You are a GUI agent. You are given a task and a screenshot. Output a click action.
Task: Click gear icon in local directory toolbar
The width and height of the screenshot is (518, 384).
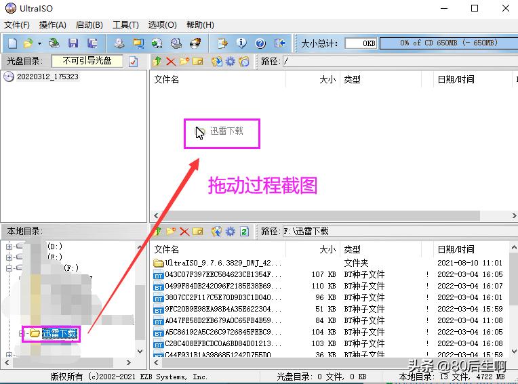coord(231,232)
